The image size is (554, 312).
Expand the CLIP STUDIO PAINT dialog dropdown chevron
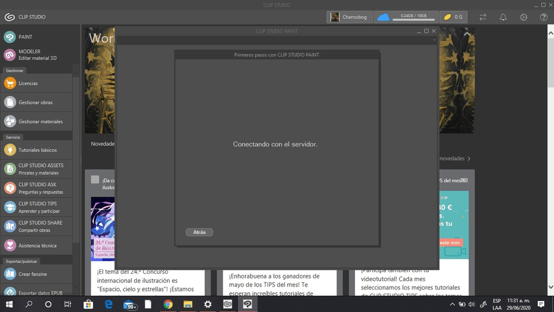coord(435,40)
